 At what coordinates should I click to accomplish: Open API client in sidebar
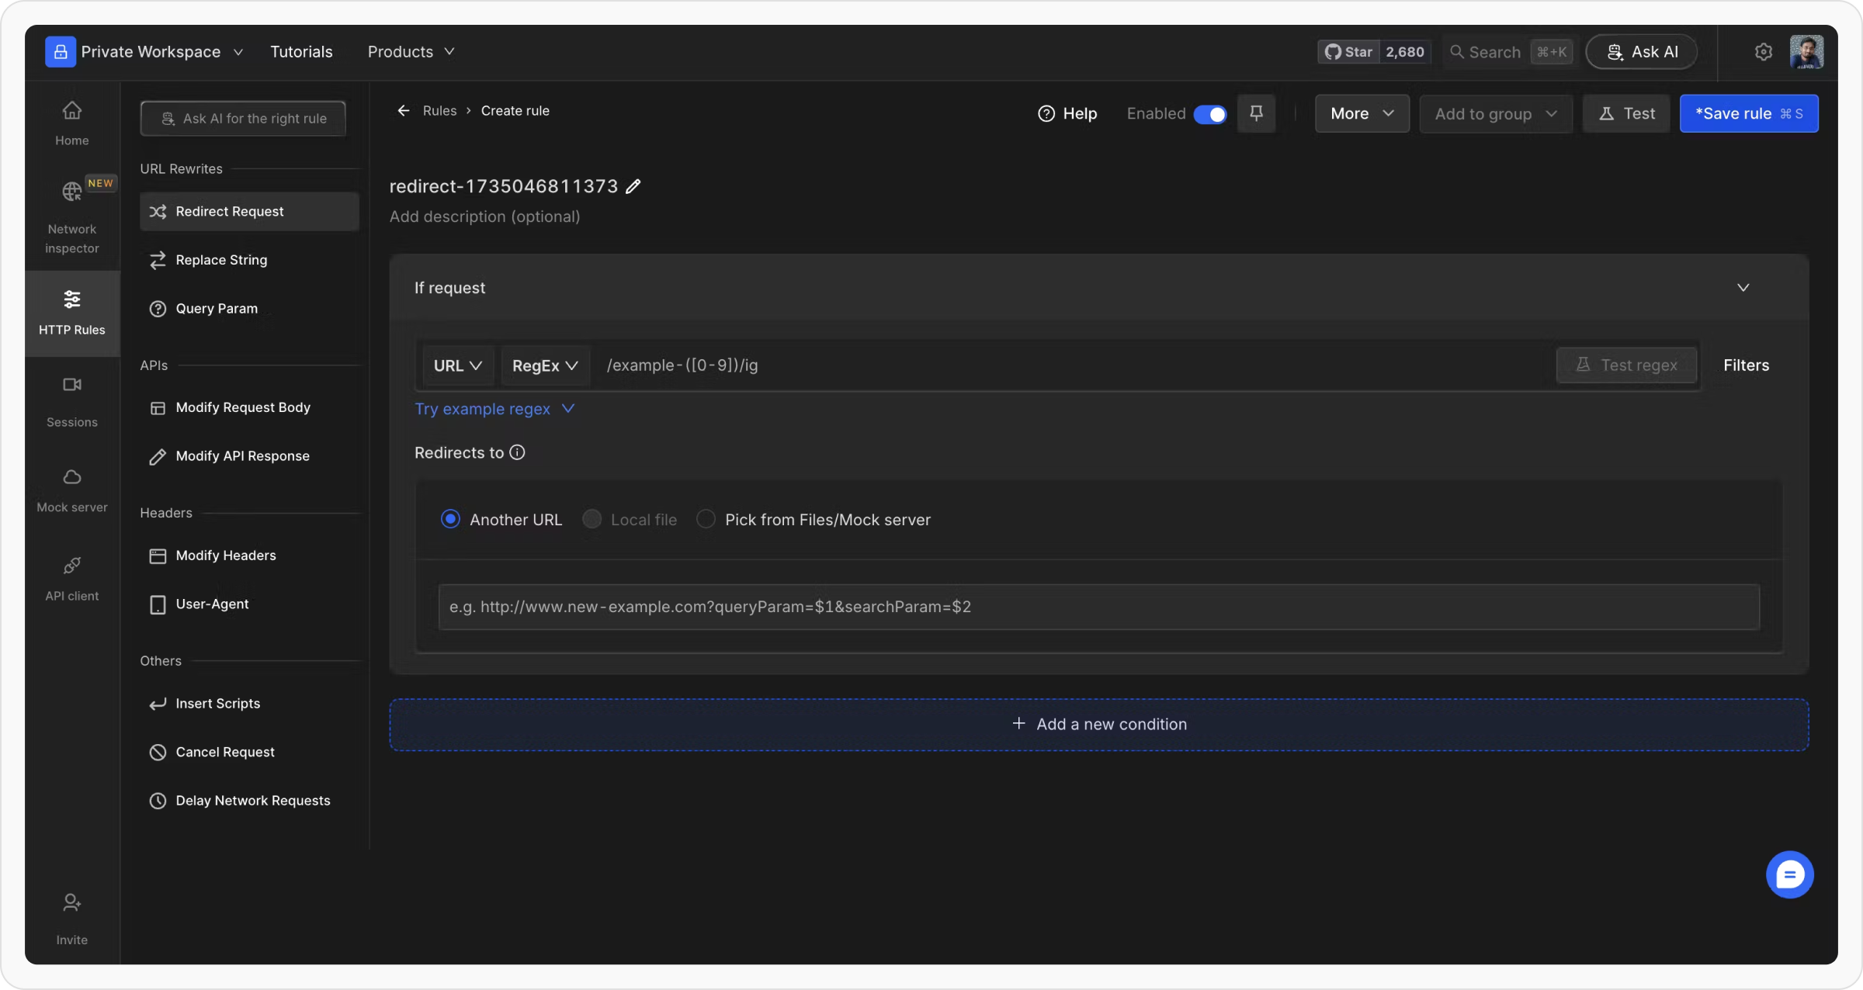[x=71, y=578]
